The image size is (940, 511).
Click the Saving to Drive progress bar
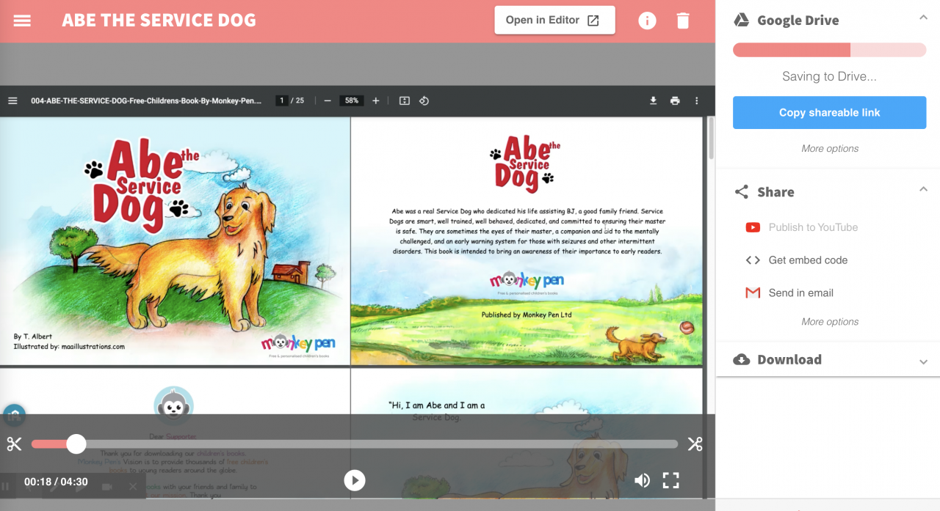(x=829, y=50)
